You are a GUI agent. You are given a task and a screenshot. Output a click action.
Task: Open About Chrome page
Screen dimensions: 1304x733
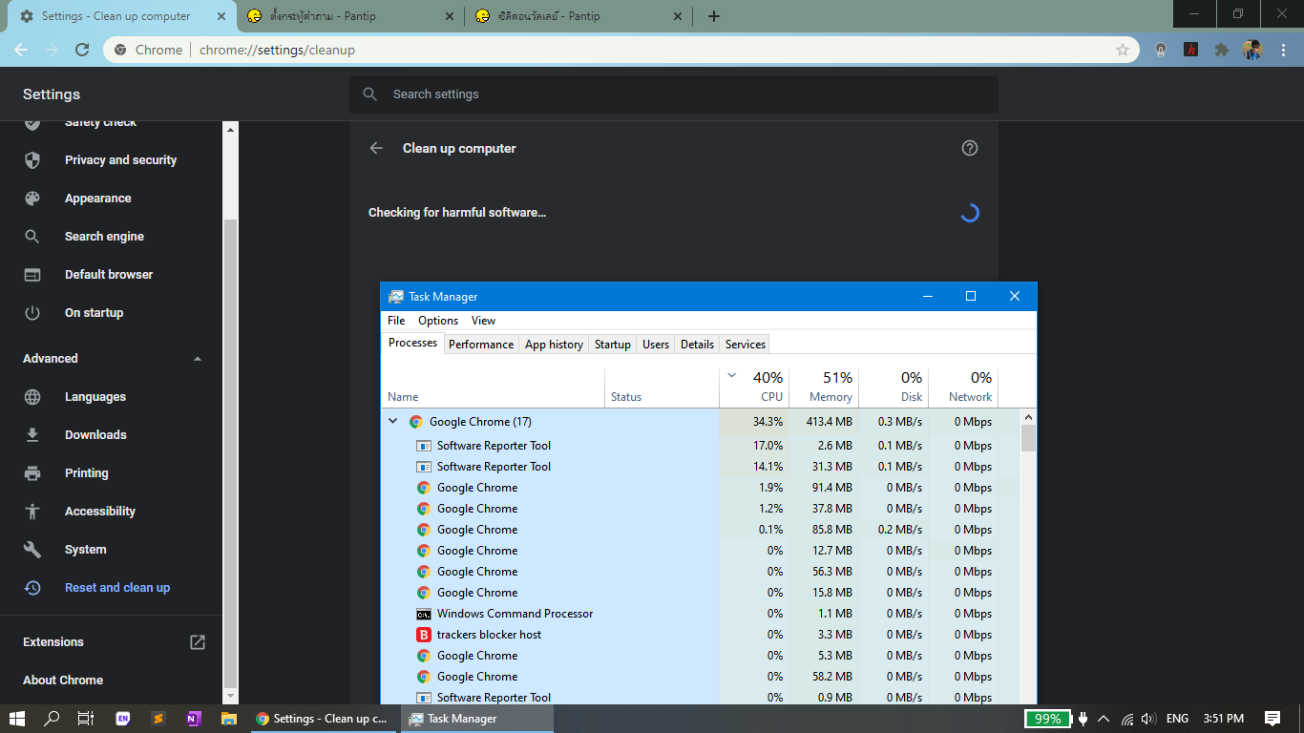pyautogui.click(x=63, y=681)
